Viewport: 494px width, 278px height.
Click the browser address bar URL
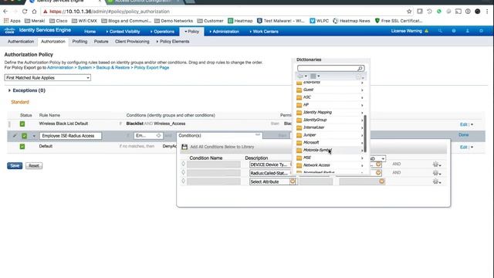tap(110, 12)
